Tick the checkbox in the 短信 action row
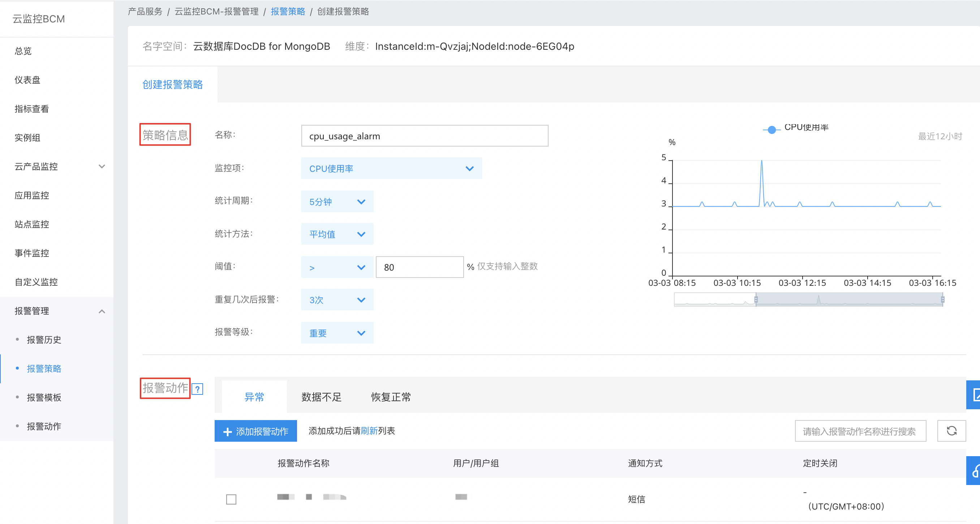This screenshot has height=524, width=980. click(231, 499)
